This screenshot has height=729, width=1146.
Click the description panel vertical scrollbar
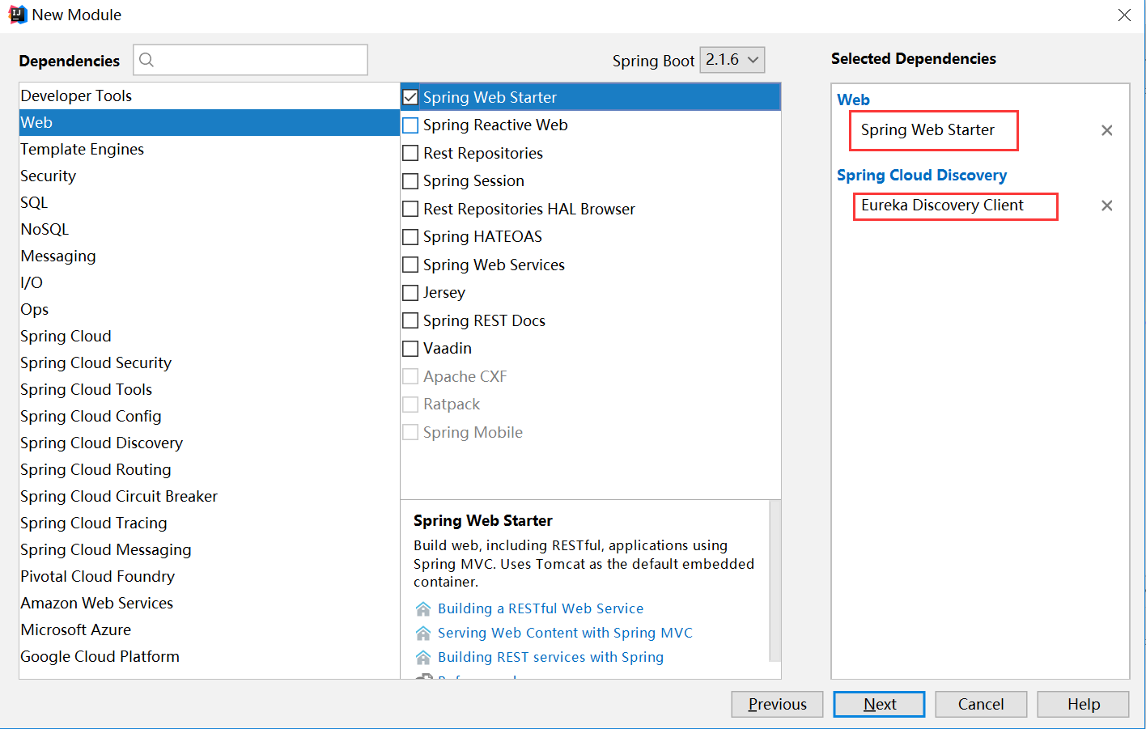tap(775, 581)
